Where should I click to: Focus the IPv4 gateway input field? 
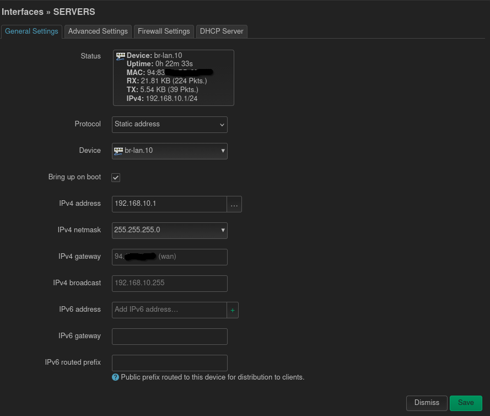coord(170,257)
